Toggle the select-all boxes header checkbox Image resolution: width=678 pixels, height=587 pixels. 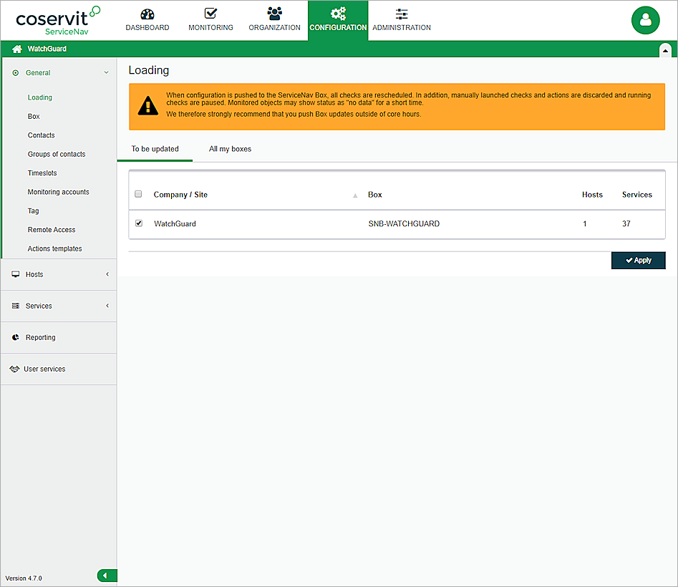139,194
